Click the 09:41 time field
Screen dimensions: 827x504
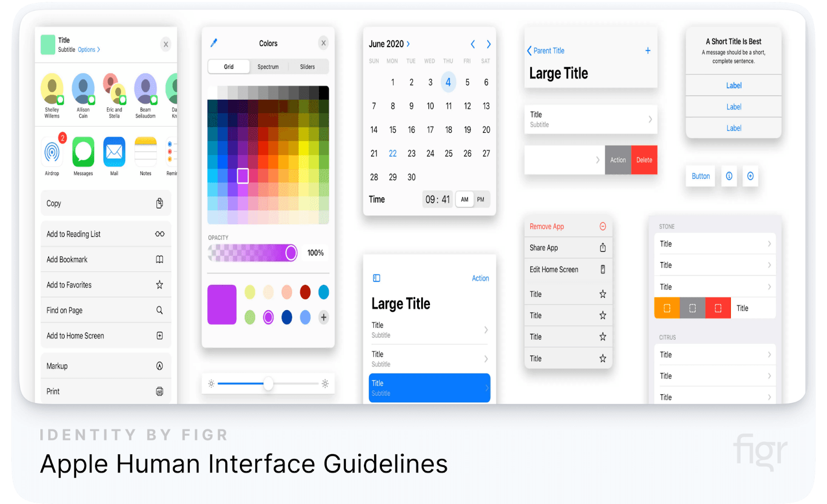[x=438, y=200]
